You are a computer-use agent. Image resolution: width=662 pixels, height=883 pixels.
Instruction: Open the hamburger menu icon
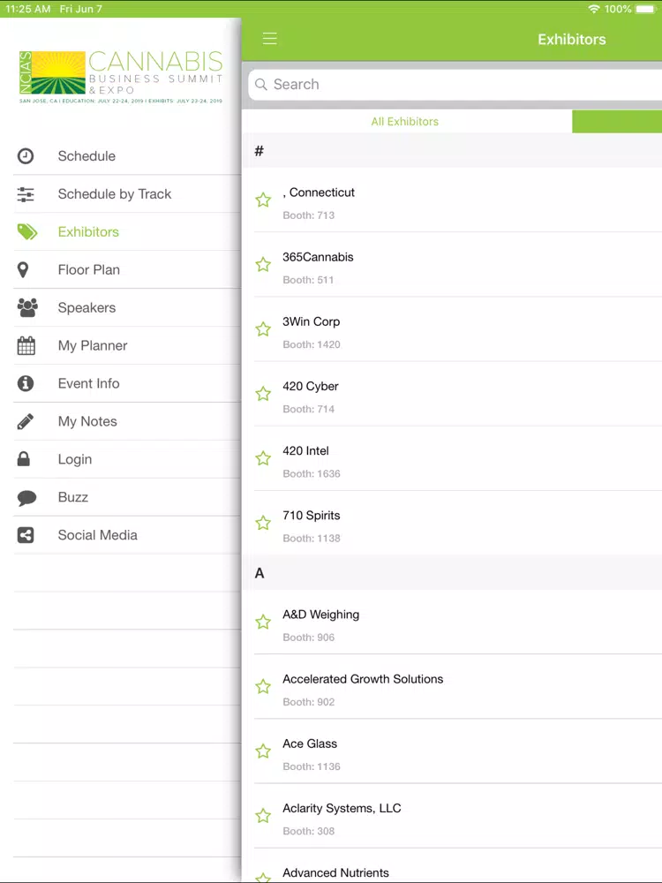tap(269, 38)
